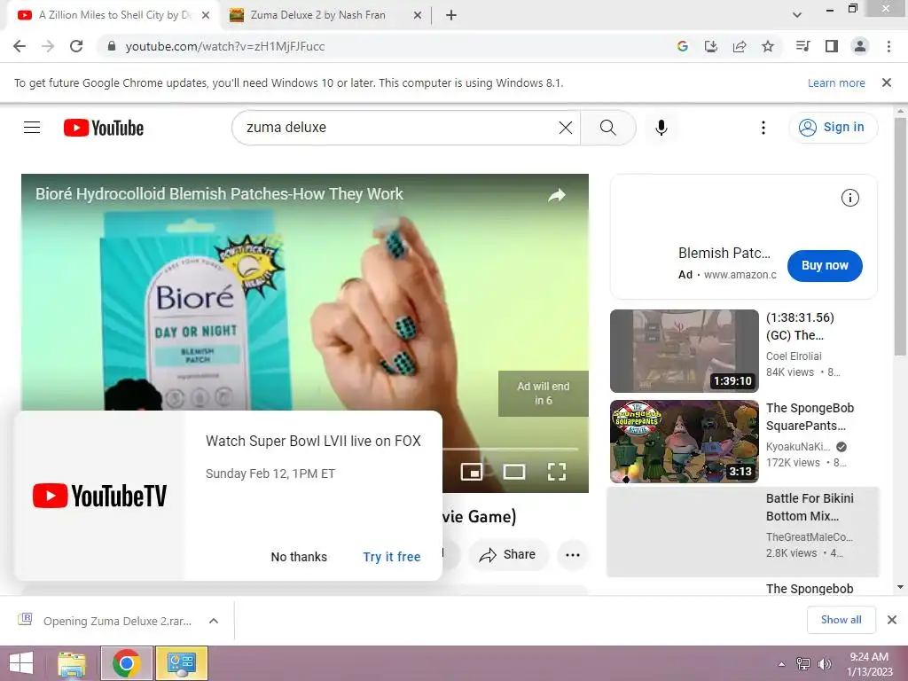Click Try it free for YouTube TV
This screenshot has height=681, width=908.
click(x=391, y=557)
